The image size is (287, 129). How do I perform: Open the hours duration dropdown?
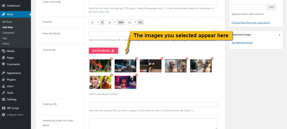click(95, 22)
